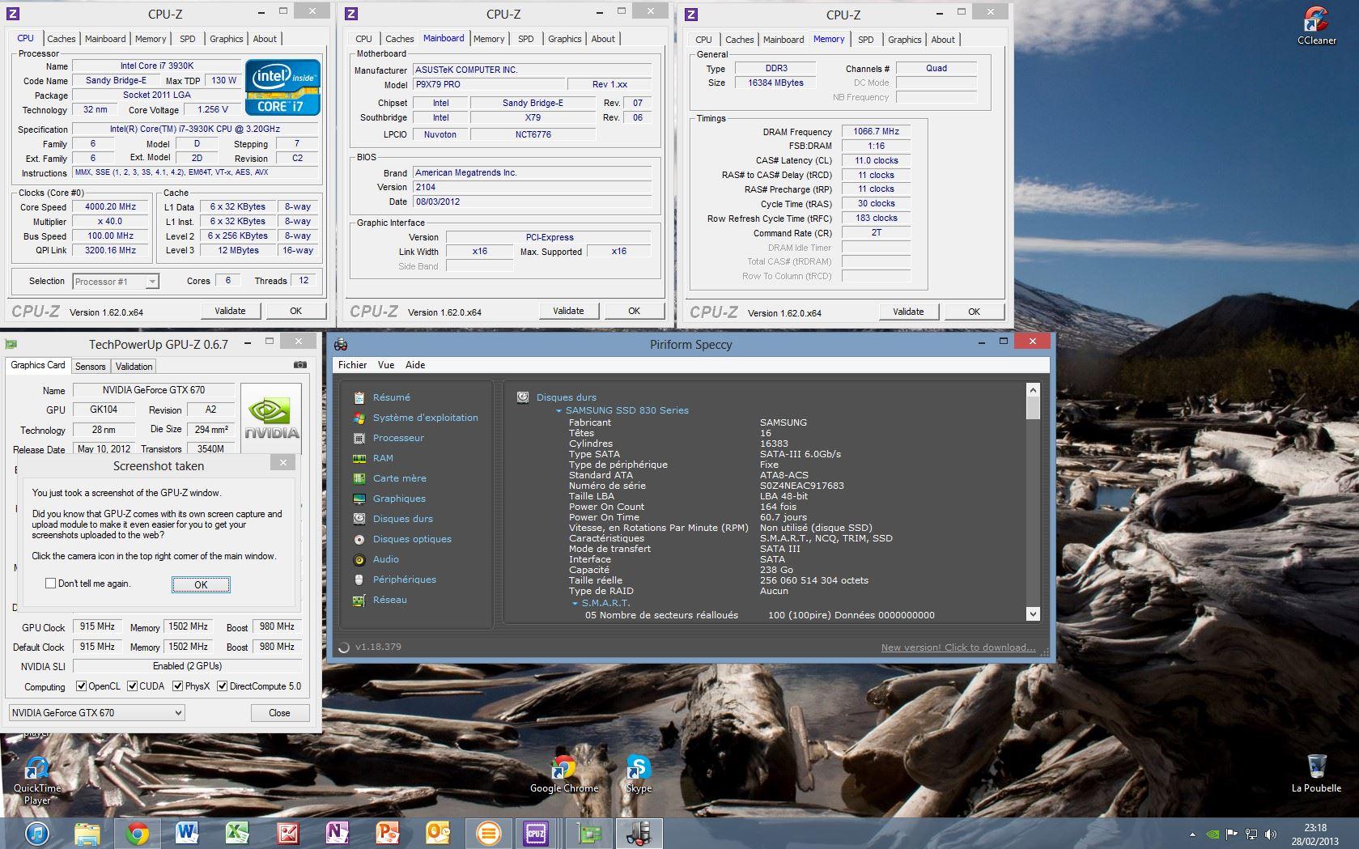Tick the Don't tell me again checkbox
This screenshot has height=849, width=1359.
point(51,584)
